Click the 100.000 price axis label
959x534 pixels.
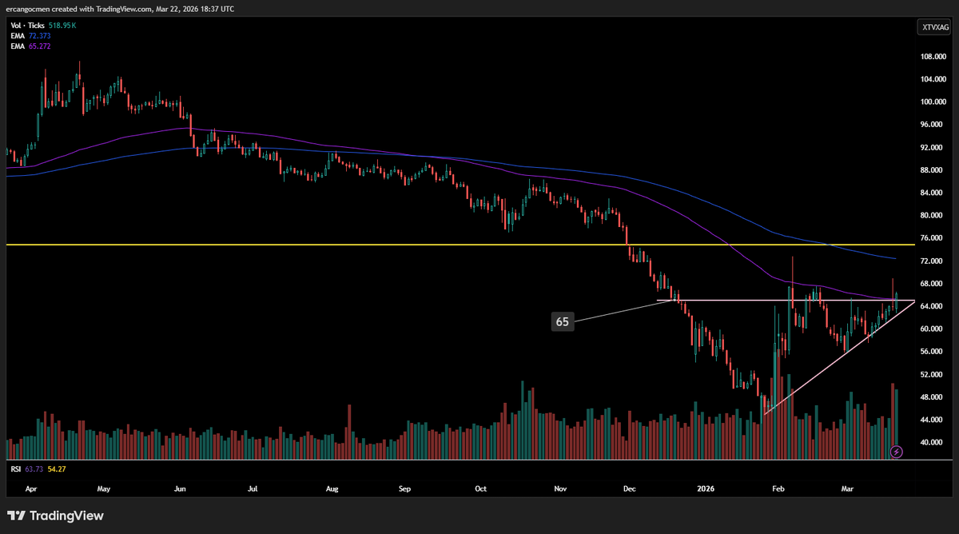pyautogui.click(x=933, y=102)
